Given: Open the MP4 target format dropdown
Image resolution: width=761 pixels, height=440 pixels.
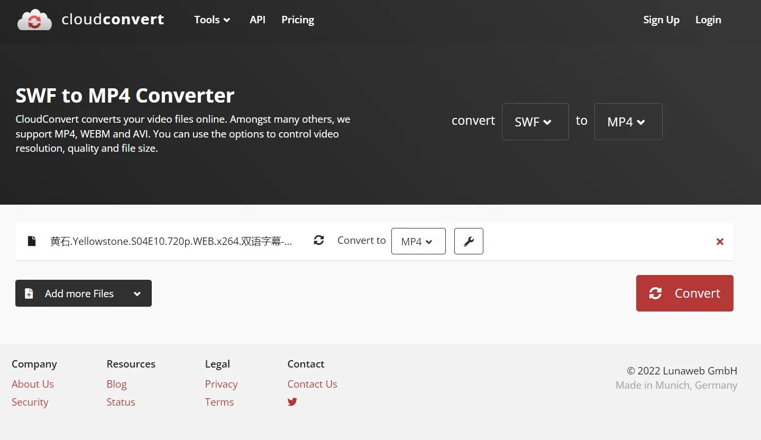Looking at the screenshot, I should tap(628, 122).
